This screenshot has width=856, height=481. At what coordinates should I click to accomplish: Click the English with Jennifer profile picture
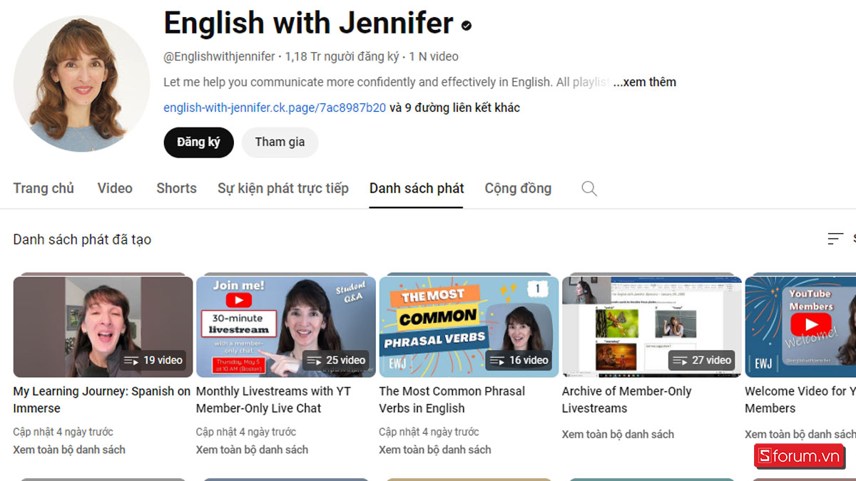click(82, 83)
